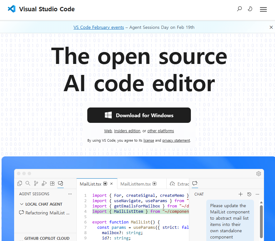
Task: Select the Agent Sessions chat icon in sidebar
Action: [61, 183]
